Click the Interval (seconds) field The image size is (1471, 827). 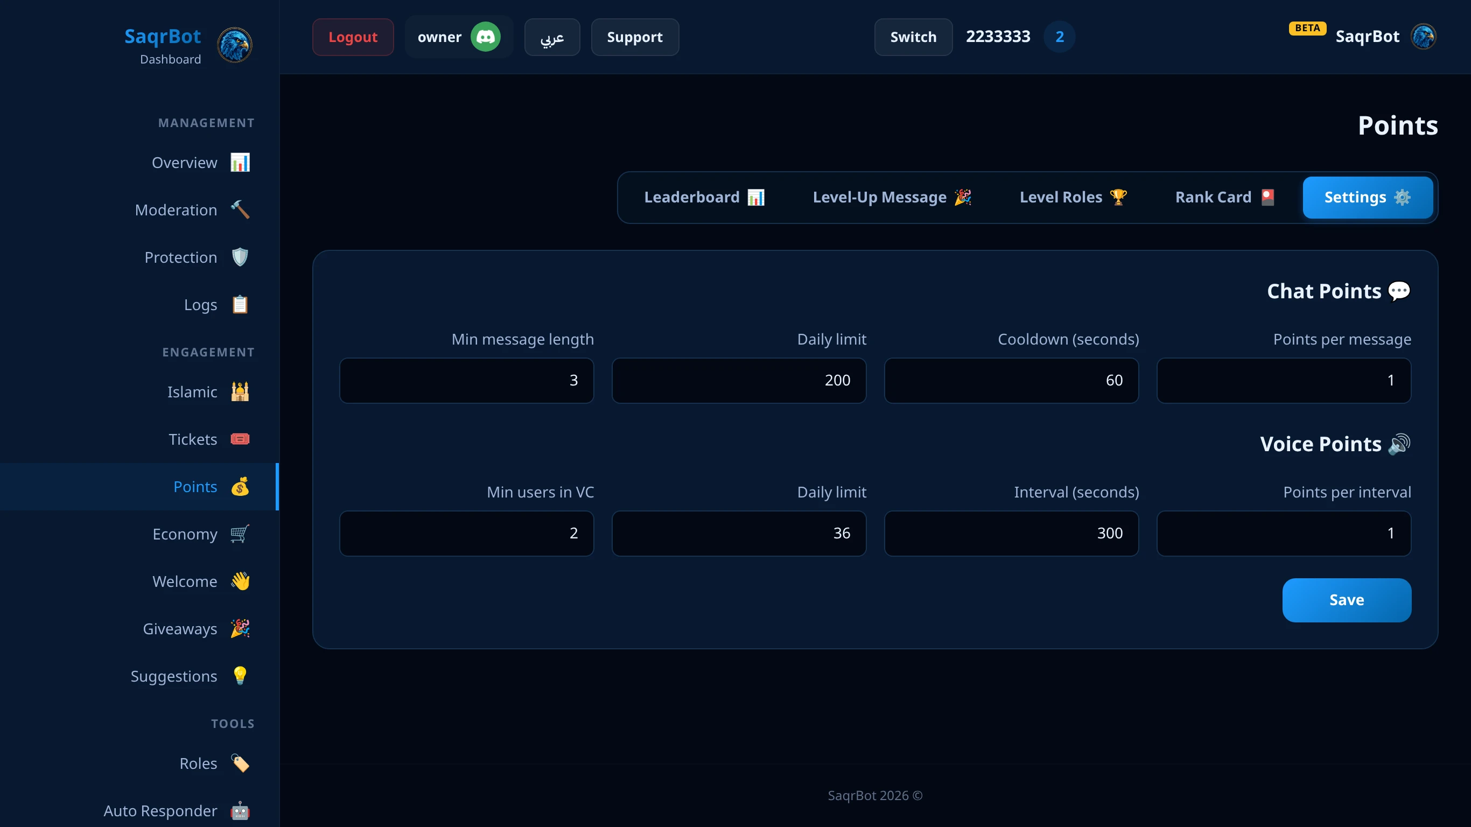click(1011, 534)
